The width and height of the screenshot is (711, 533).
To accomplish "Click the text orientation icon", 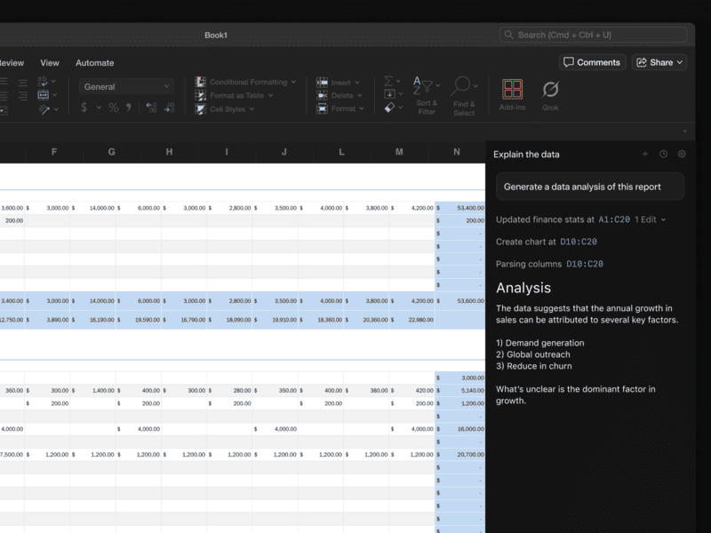I will point(44,109).
